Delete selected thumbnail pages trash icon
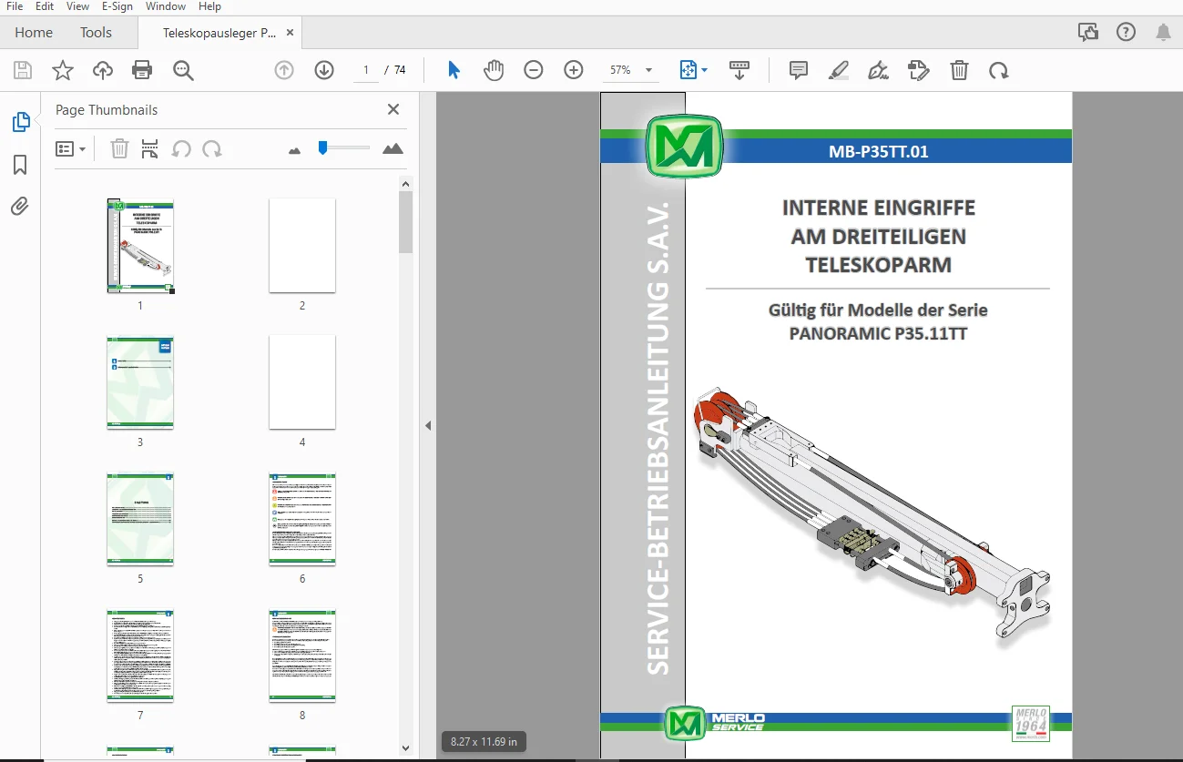 click(119, 148)
